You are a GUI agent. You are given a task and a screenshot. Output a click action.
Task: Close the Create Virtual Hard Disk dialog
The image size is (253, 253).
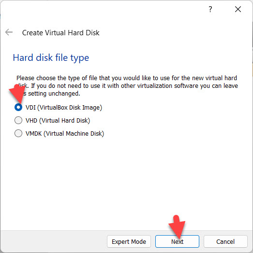[238, 9]
